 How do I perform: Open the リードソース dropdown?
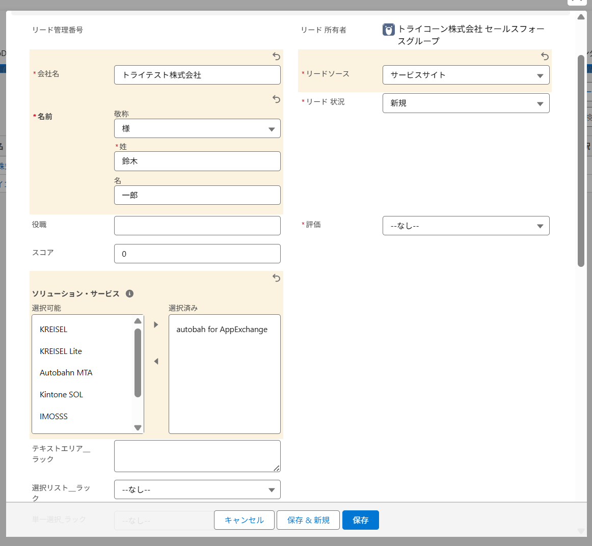point(466,75)
